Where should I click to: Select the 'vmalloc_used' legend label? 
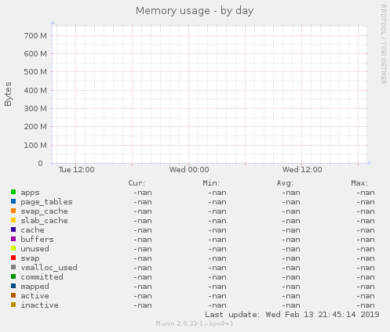49,268
